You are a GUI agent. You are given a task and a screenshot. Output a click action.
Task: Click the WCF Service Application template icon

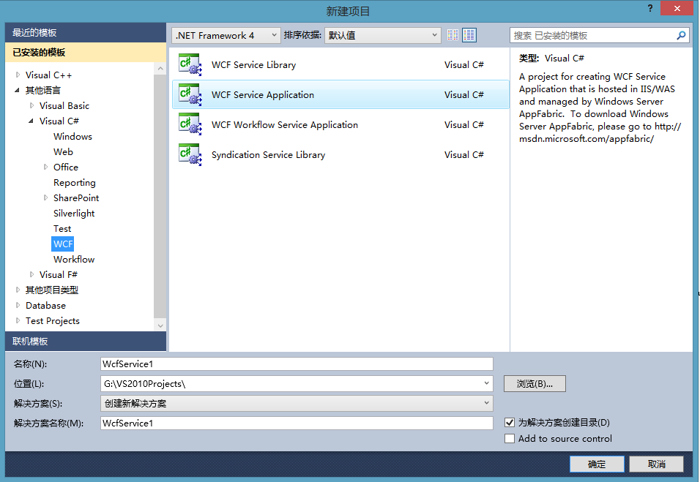(190, 95)
